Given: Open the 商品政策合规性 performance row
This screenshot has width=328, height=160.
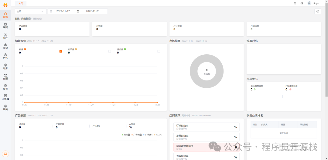Looking at the screenshot, I should (207, 147).
